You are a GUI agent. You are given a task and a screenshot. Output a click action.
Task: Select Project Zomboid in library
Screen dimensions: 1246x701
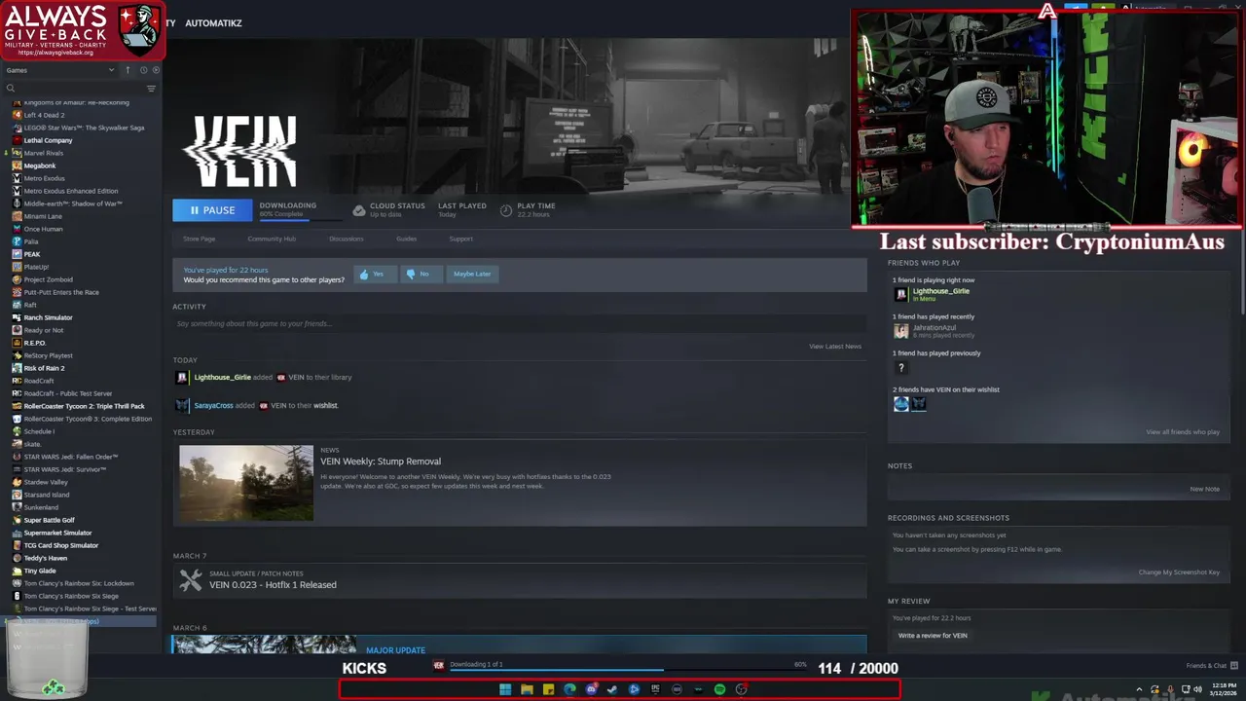pyautogui.click(x=48, y=279)
